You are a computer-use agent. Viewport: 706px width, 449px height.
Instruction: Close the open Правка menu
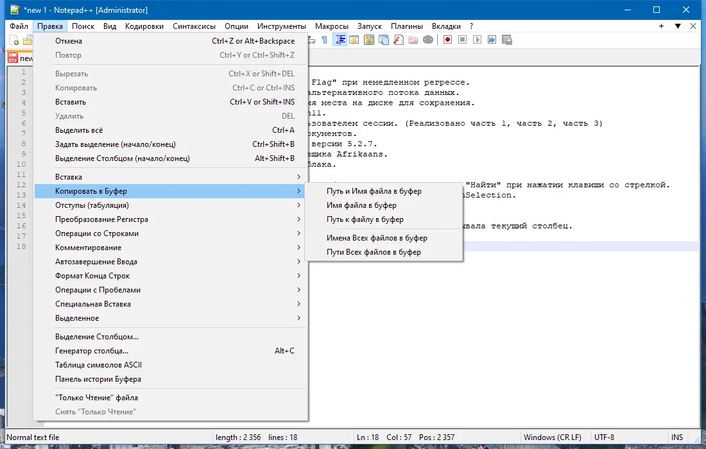(x=50, y=26)
